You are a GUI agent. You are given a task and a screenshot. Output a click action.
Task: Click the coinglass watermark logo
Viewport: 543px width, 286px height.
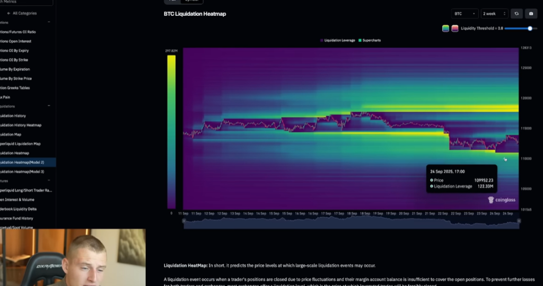coord(501,200)
